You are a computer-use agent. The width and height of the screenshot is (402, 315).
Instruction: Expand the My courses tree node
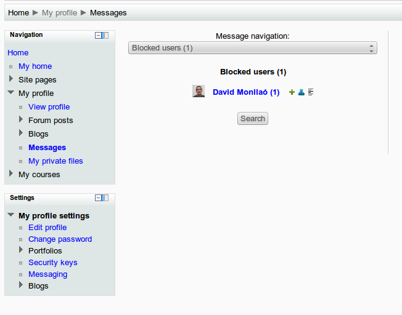click(10, 173)
